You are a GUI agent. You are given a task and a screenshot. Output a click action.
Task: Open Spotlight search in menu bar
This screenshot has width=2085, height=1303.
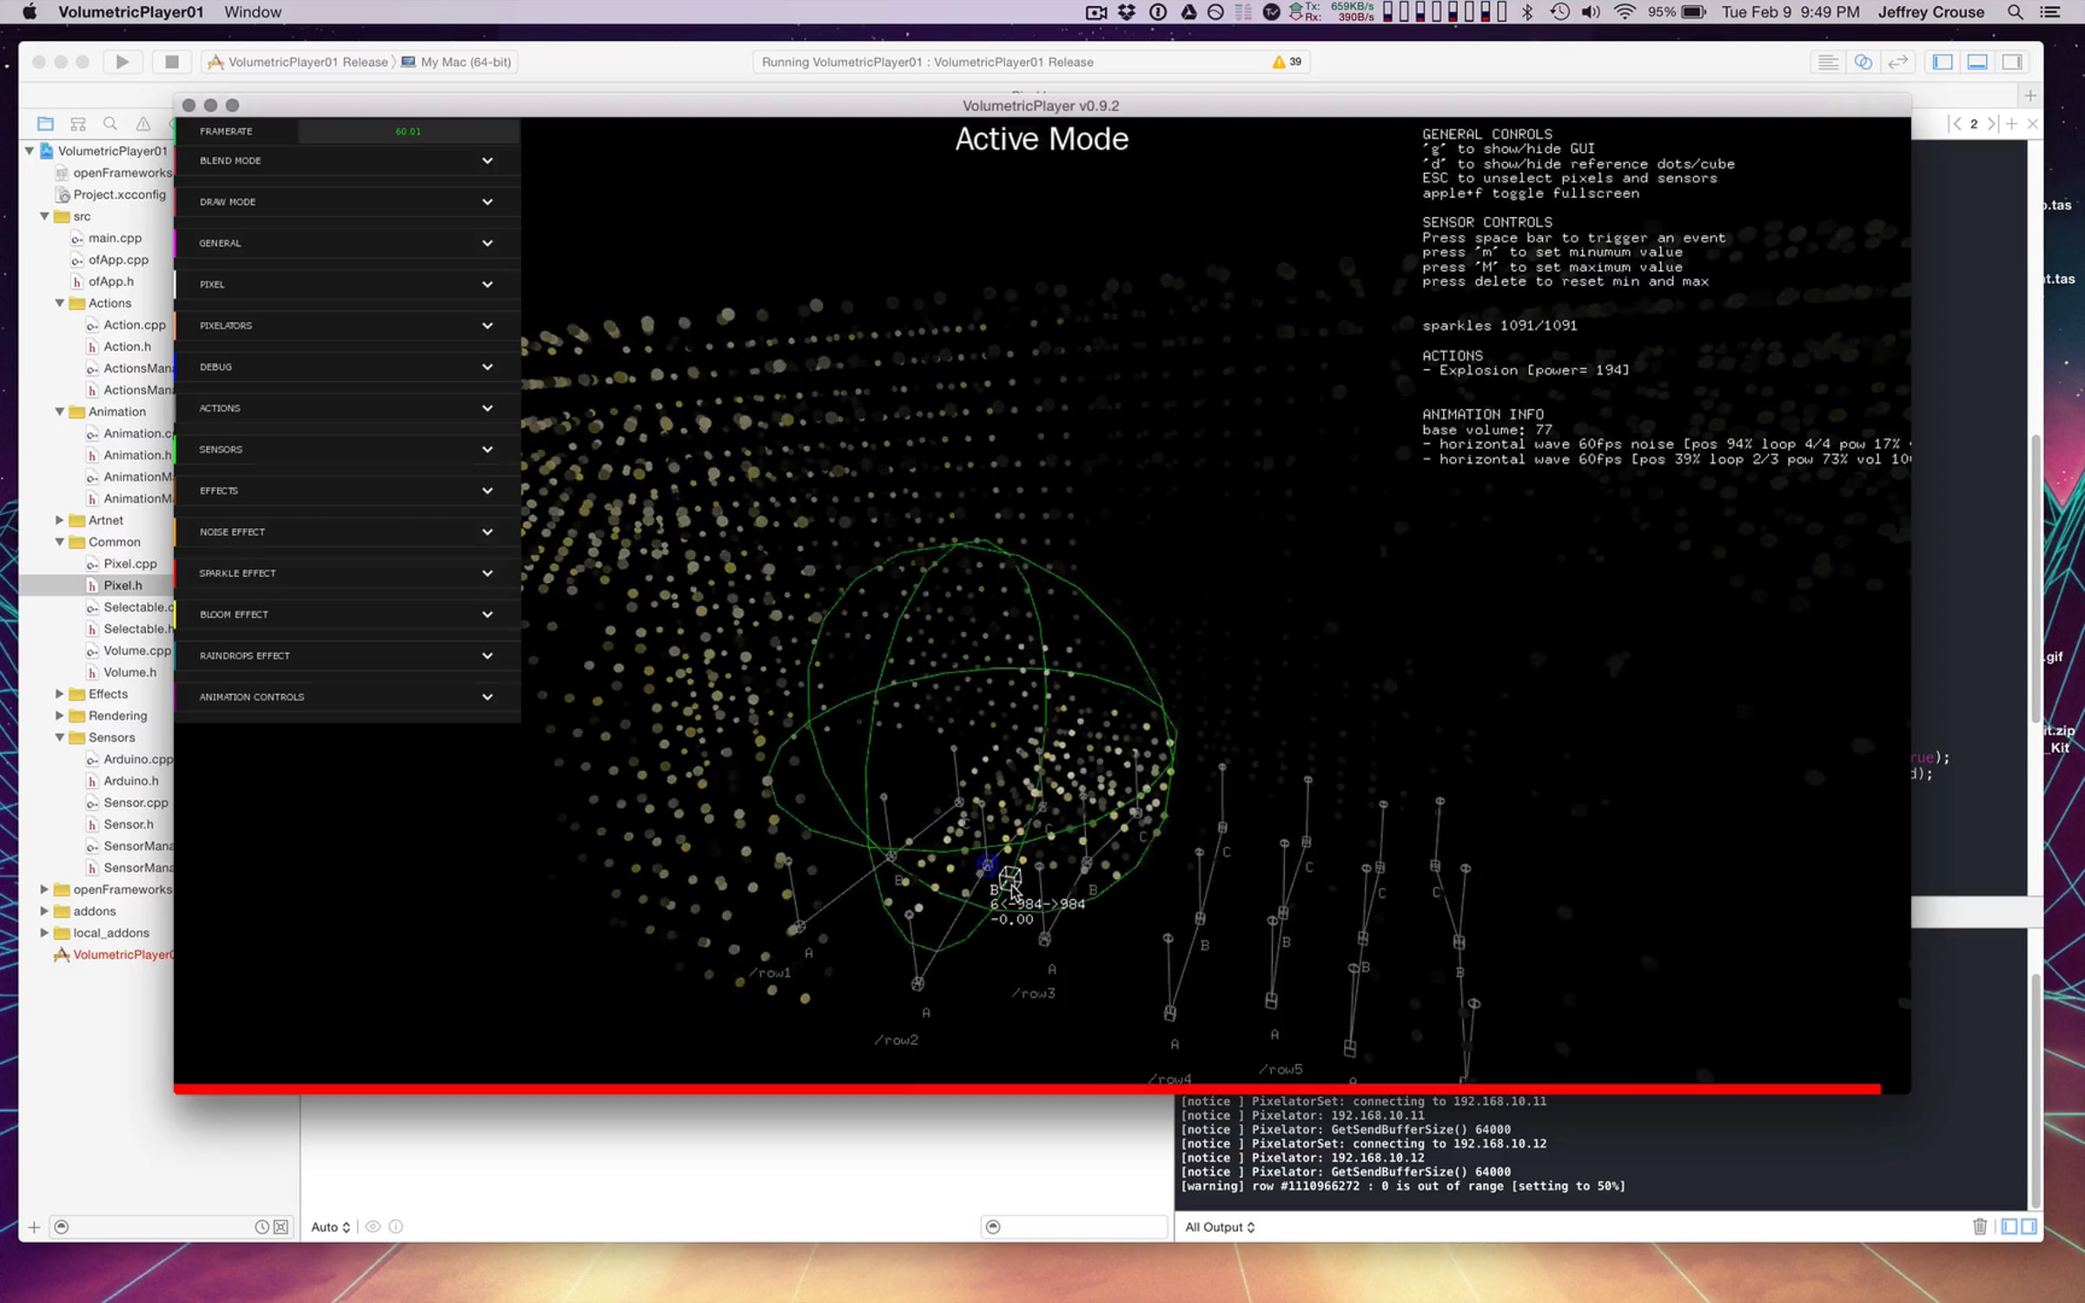(2015, 12)
